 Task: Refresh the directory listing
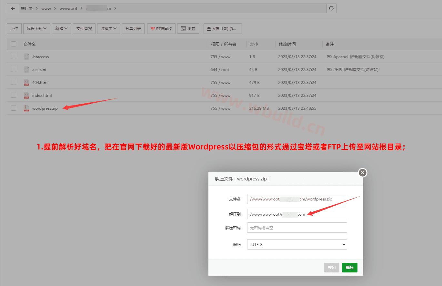pos(331,8)
